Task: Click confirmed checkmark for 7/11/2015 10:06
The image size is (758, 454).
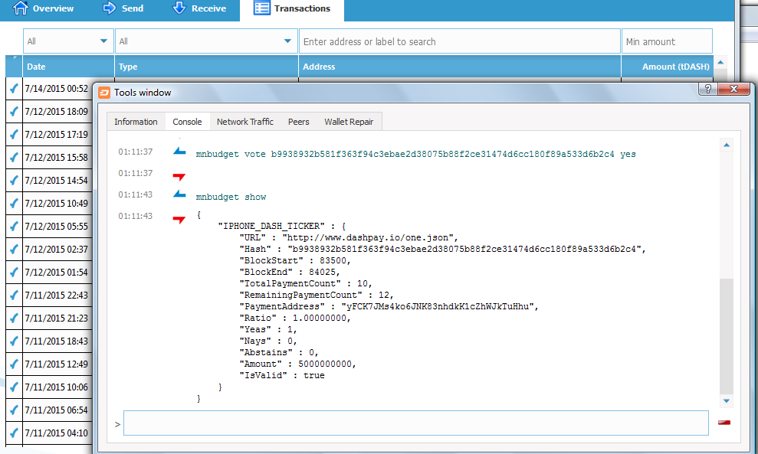Action: [x=14, y=387]
